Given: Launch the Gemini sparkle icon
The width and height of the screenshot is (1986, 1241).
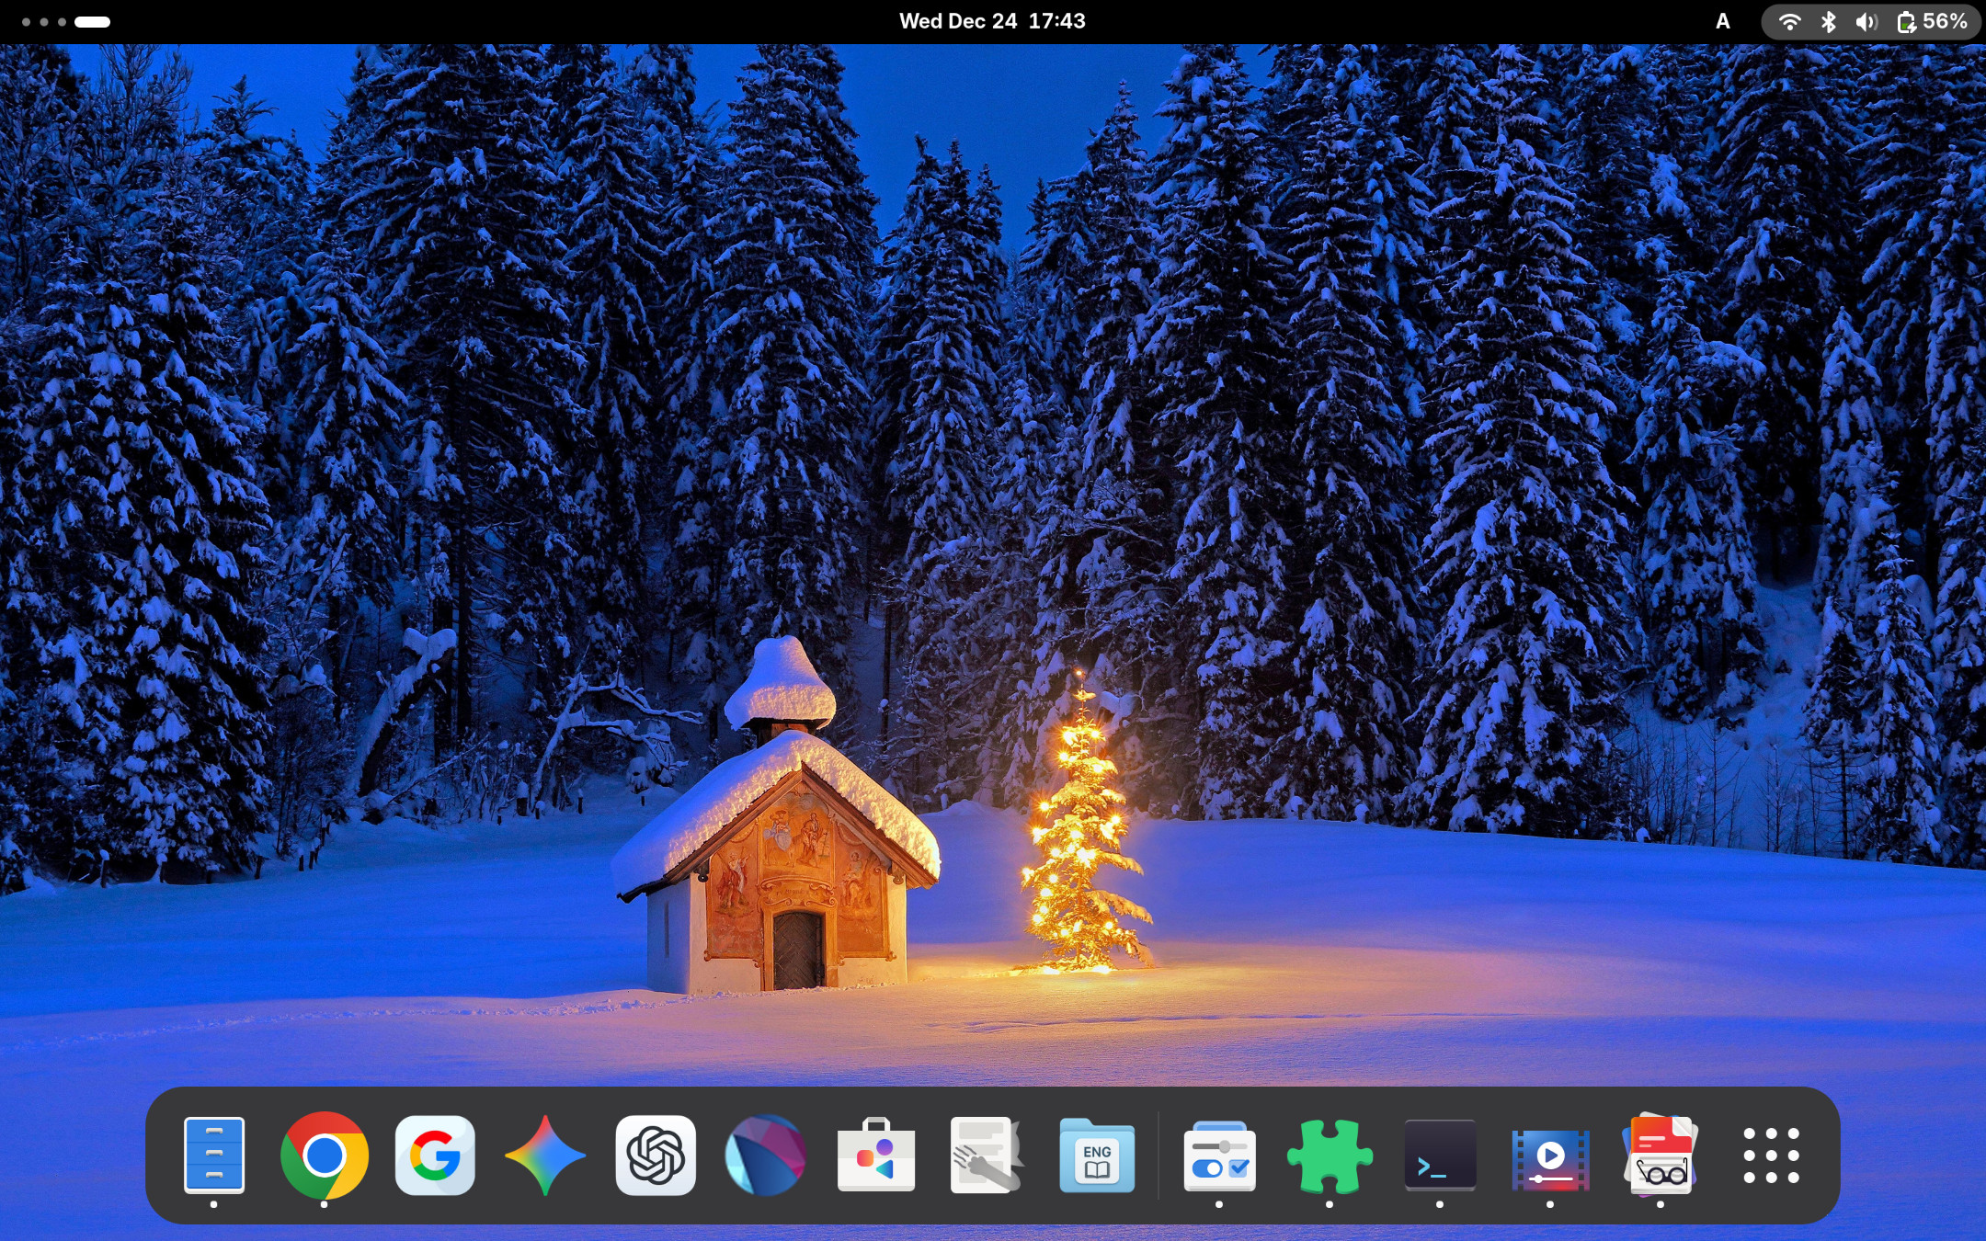Looking at the screenshot, I should pos(545,1155).
